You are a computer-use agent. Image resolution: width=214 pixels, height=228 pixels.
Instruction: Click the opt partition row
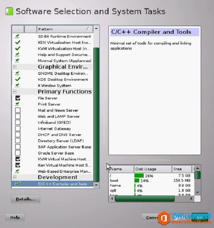(152, 190)
